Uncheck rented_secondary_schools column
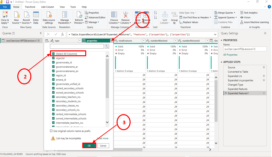Viewport: 272px width, 157px height. coord(54,88)
